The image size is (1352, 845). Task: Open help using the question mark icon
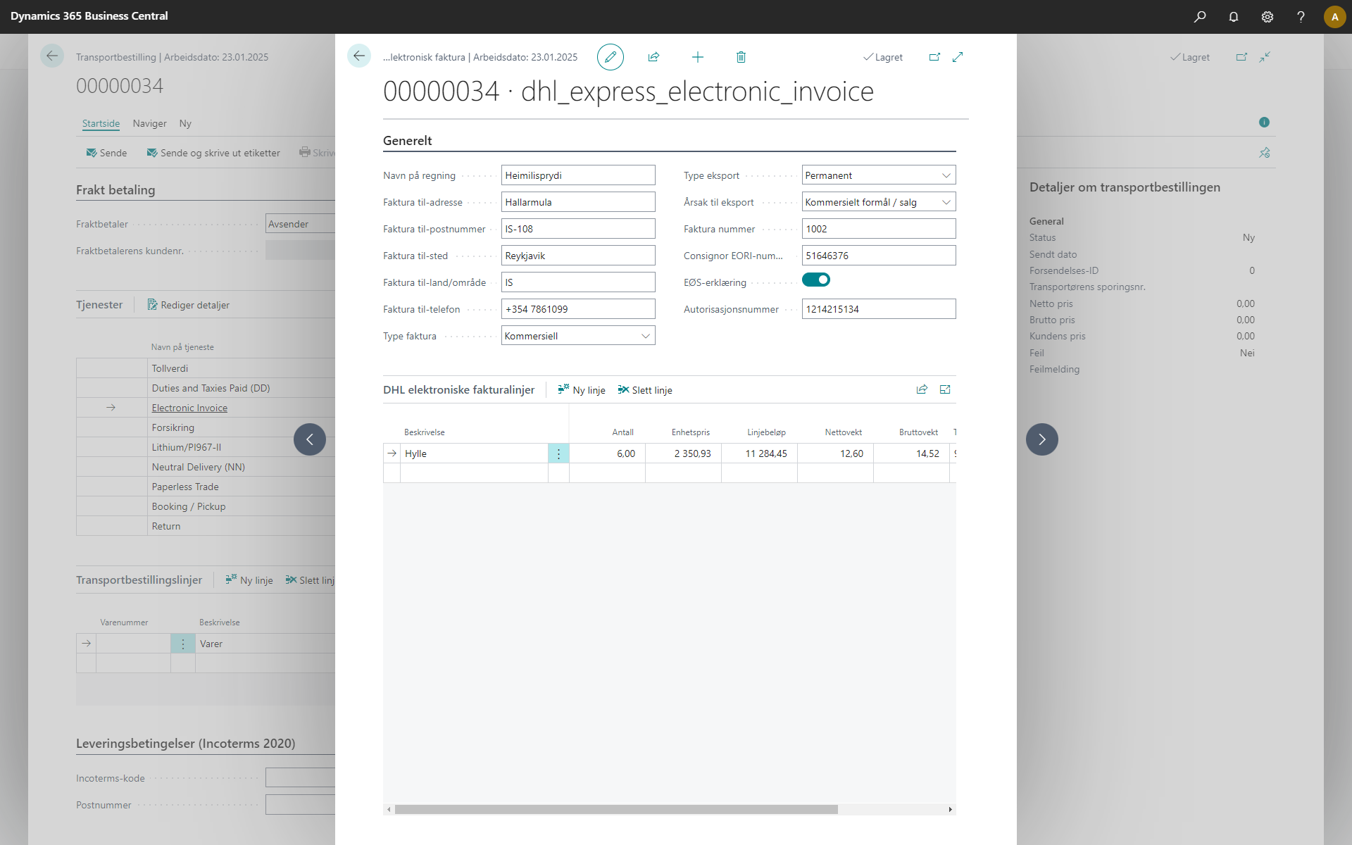click(x=1301, y=17)
